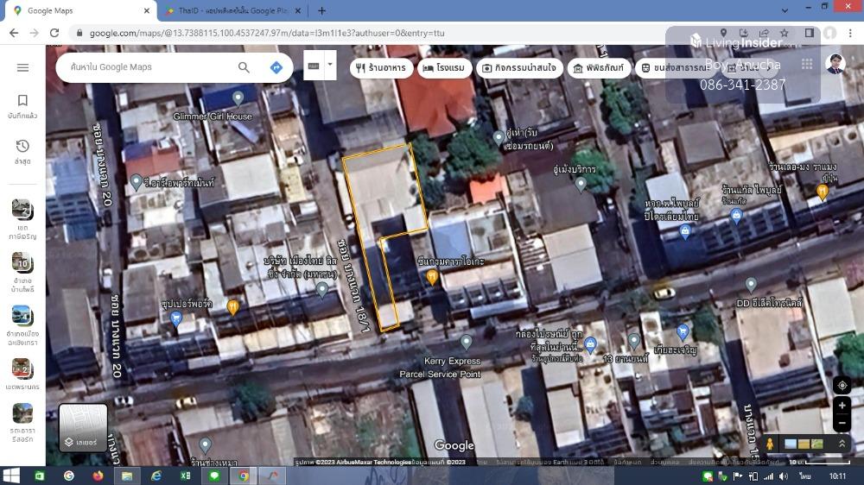Open Firefox from the Windows taskbar

[x=98, y=476]
